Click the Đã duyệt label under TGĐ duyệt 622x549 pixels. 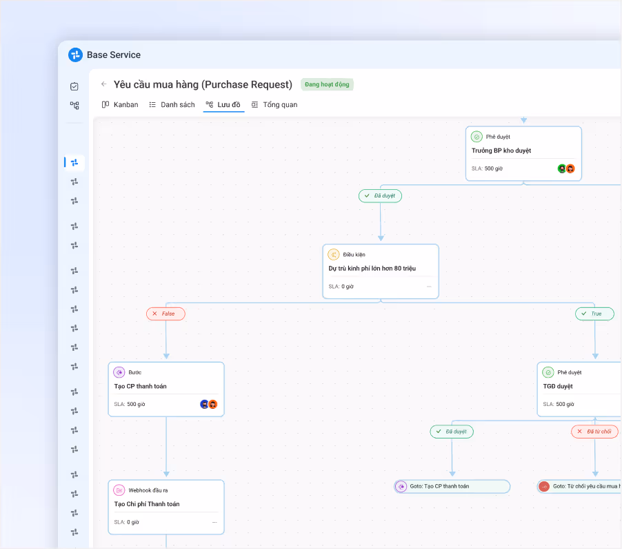(x=452, y=432)
